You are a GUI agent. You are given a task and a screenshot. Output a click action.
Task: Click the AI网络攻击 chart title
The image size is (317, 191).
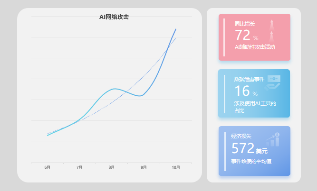pyautogui.click(x=114, y=17)
